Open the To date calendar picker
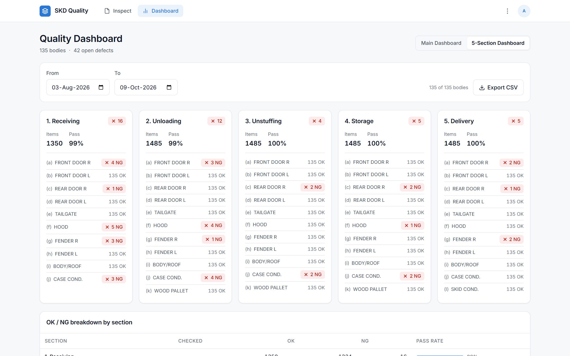The width and height of the screenshot is (570, 356). [x=169, y=87]
